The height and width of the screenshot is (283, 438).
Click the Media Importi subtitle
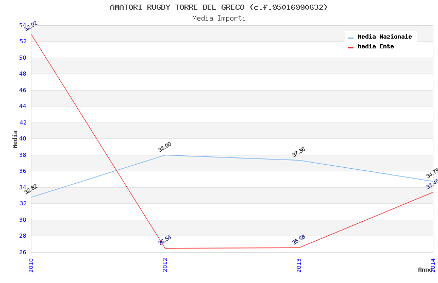218,18
